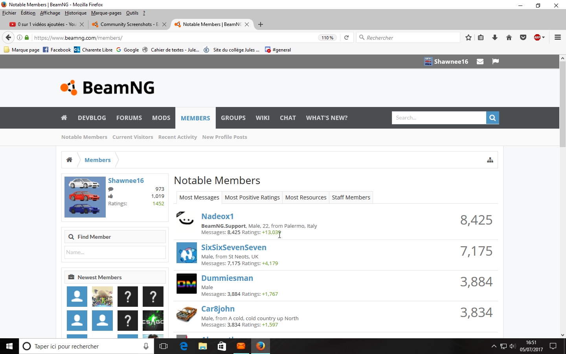Open SixSixSevenSeven's profile link
Screen dimensions: 566x354
pos(234,247)
